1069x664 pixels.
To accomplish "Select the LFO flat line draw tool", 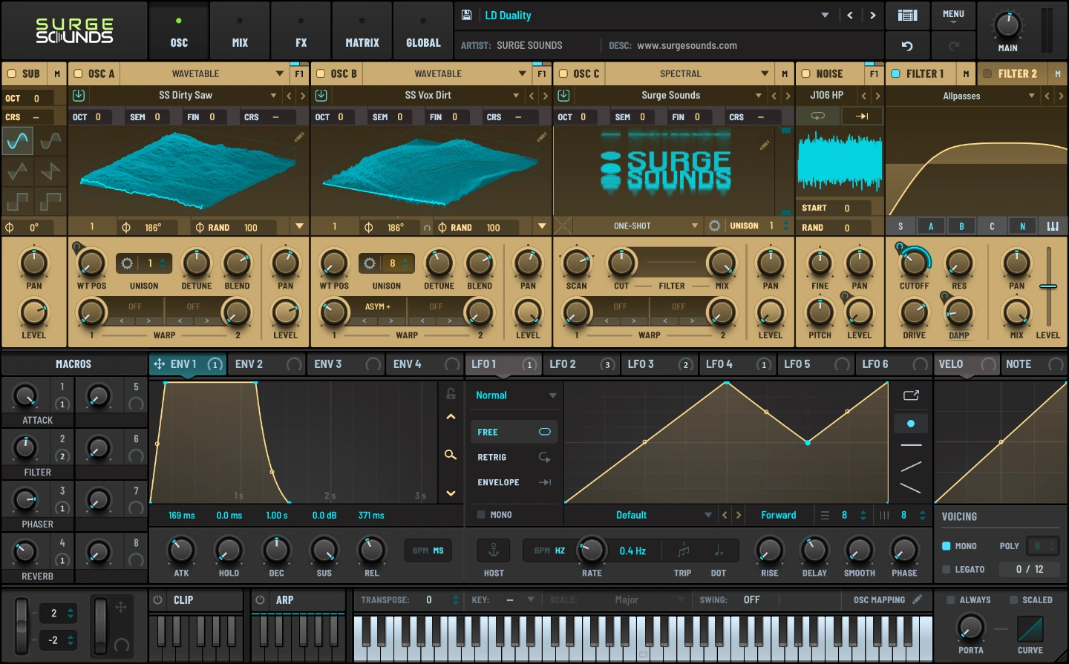I will (911, 445).
